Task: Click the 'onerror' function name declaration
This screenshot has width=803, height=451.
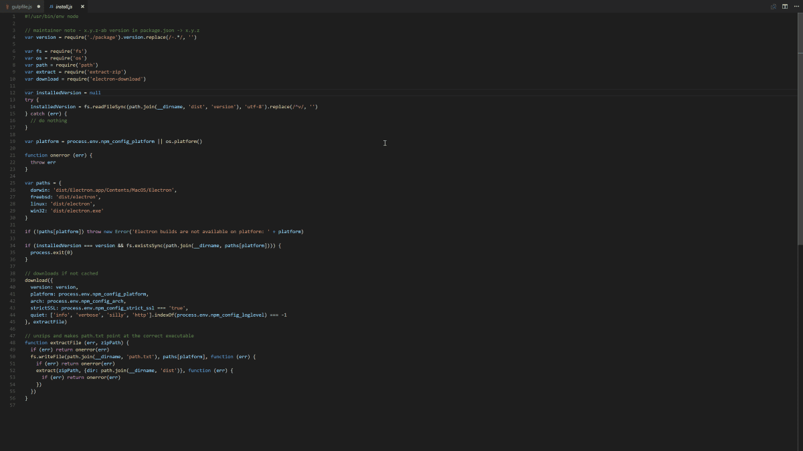Action: click(x=60, y=155)
